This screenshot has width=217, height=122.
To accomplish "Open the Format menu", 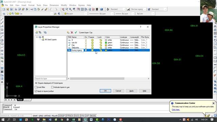I will [x=31, y=5].
